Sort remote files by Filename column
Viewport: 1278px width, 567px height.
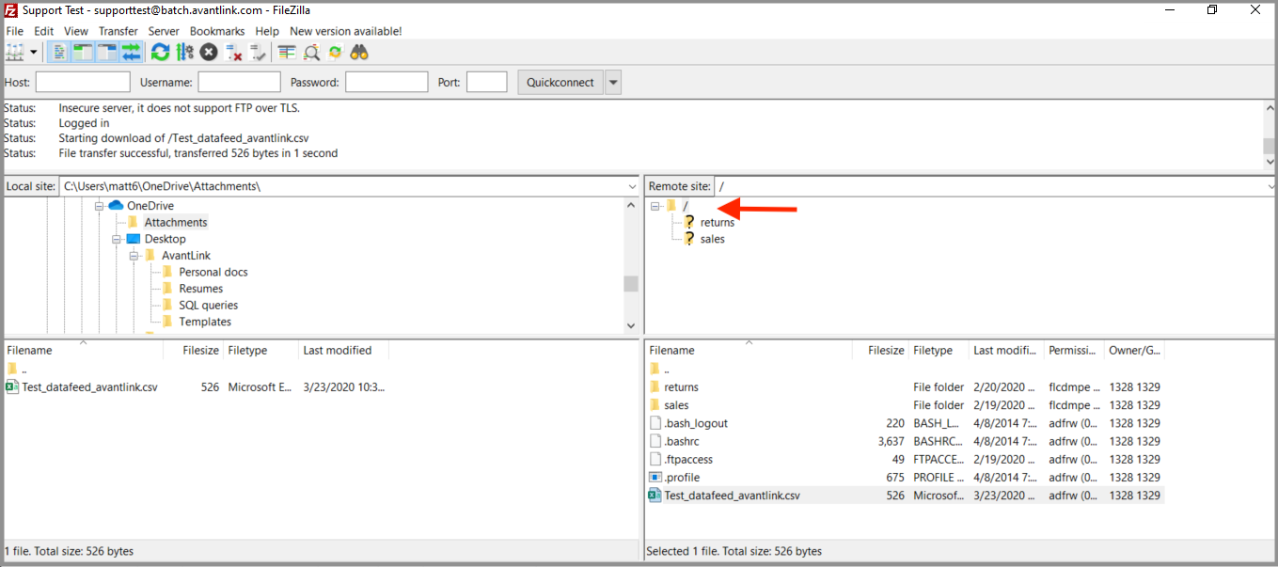pos(749,351)
